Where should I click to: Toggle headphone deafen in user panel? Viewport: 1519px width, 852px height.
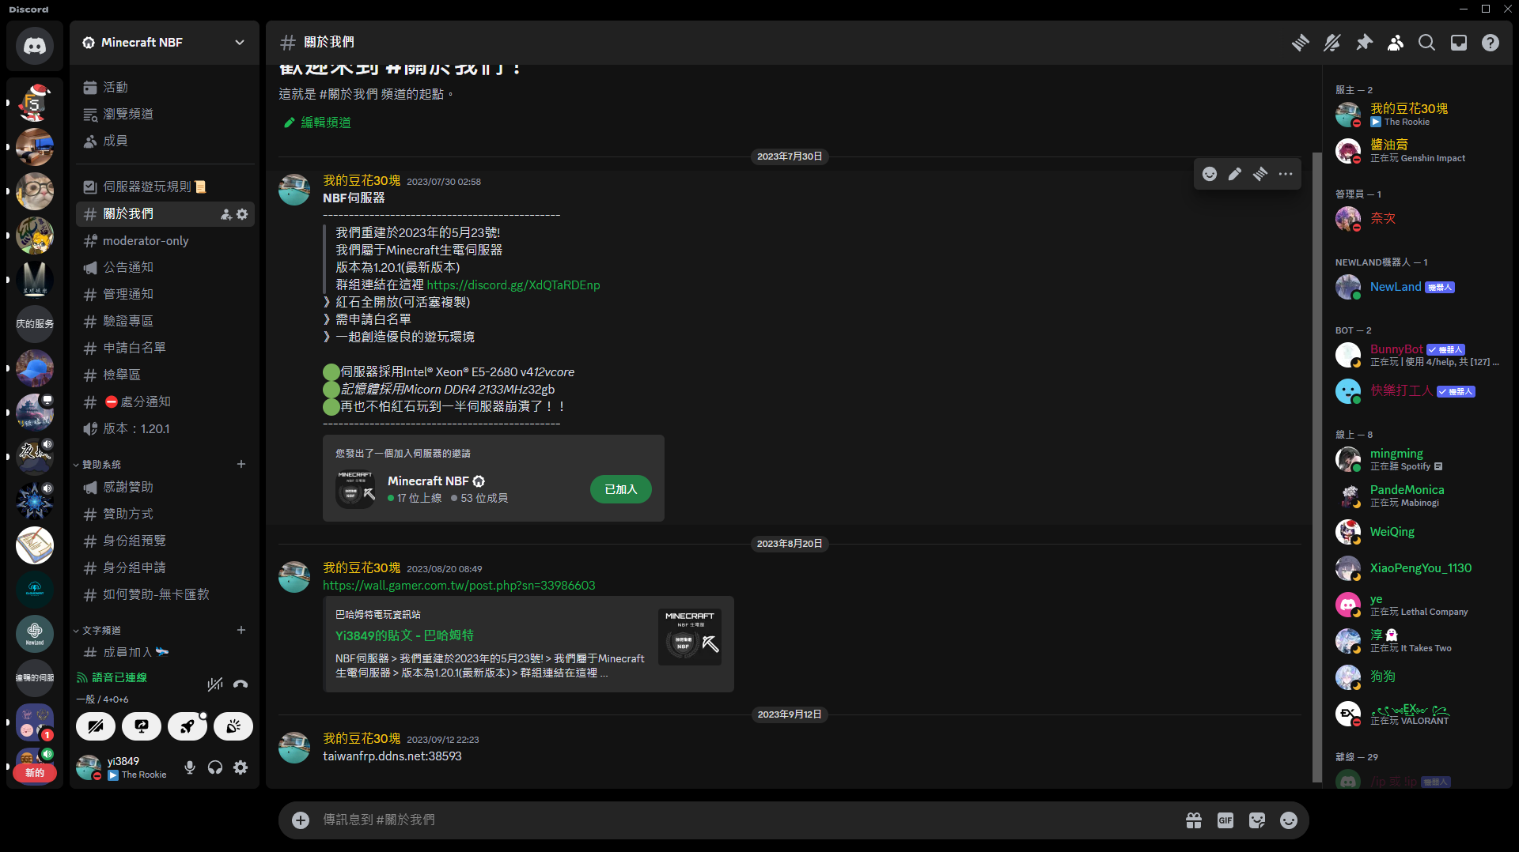pyautogui.click(x=215, y=767)
